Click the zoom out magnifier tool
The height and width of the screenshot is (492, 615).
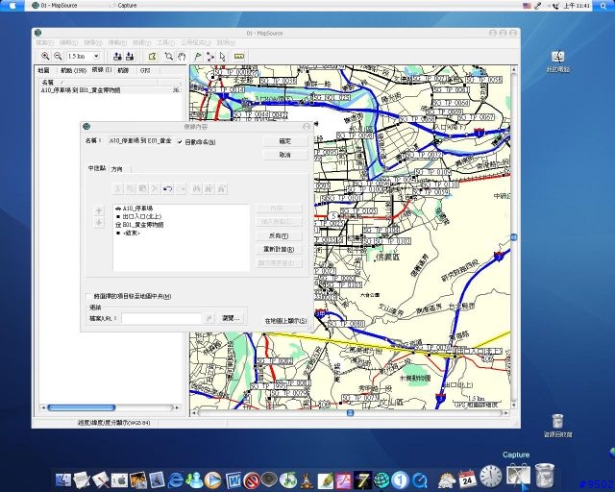58,56
